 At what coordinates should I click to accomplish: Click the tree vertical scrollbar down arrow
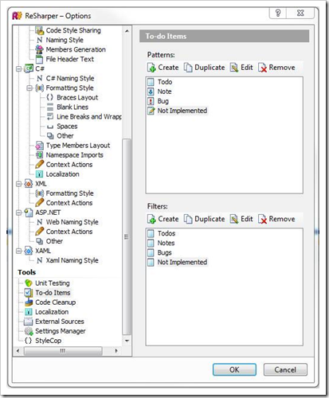pyautogui.click(x=127, y=341)
